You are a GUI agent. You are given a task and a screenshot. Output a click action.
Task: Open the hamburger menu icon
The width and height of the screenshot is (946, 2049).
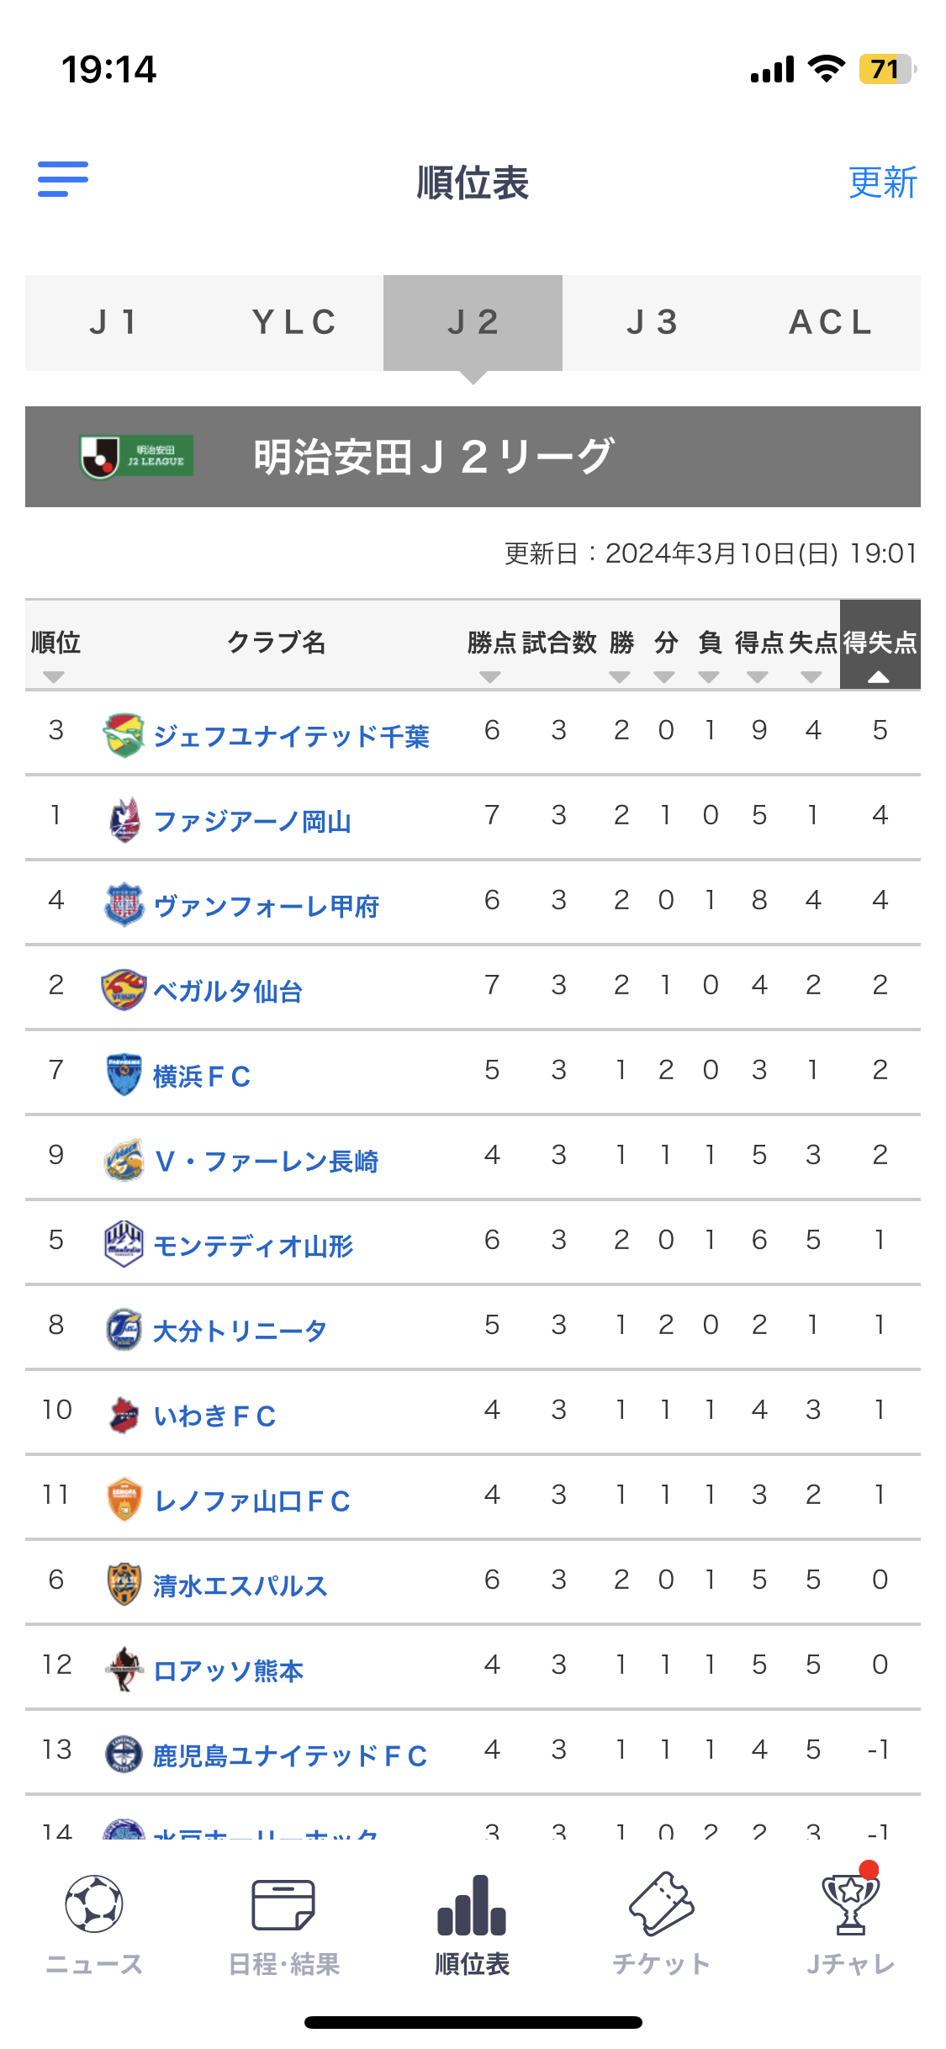pos(63,179)
